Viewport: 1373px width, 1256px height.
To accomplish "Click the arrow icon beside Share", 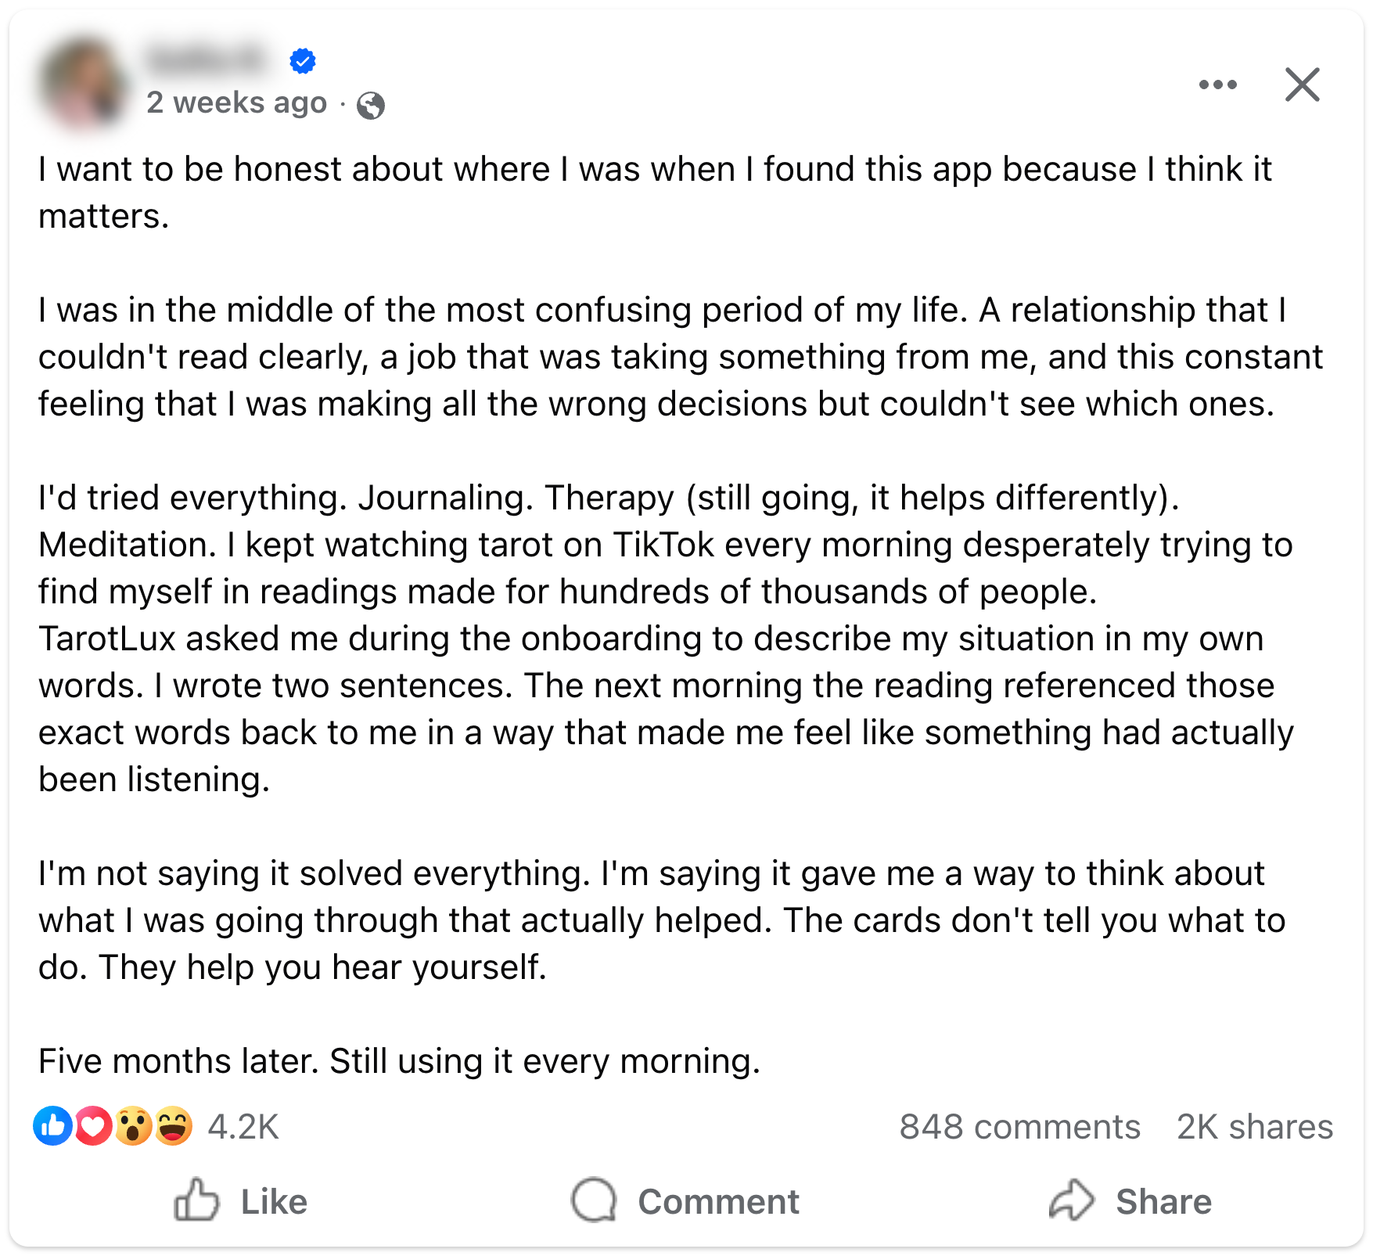I will pyautogui.click(x=1071, y=1200).
